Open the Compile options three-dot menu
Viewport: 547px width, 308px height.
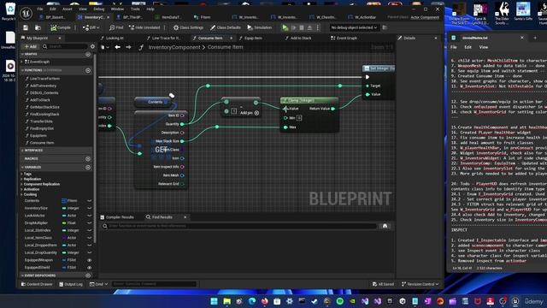(74, 27)
